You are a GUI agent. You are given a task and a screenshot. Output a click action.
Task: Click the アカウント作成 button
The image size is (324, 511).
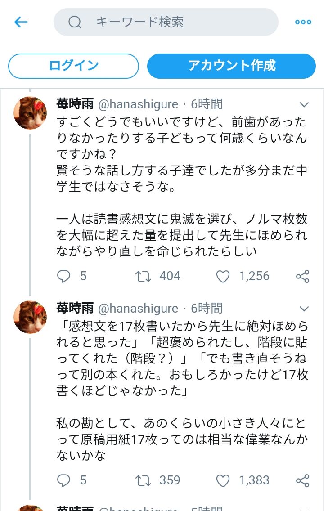[231, 66]
